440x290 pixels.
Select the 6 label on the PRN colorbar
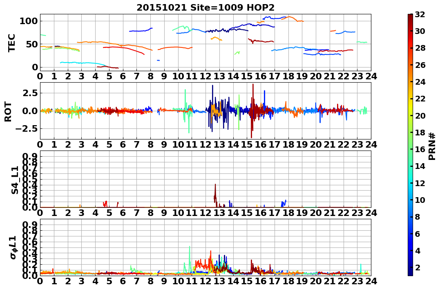pos(418,234)
